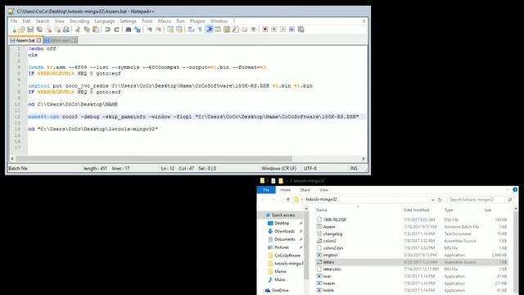Toggle the highlighted Indent guide icon
The height and width of the screenshot is (295, 524).
coord(210,29)
